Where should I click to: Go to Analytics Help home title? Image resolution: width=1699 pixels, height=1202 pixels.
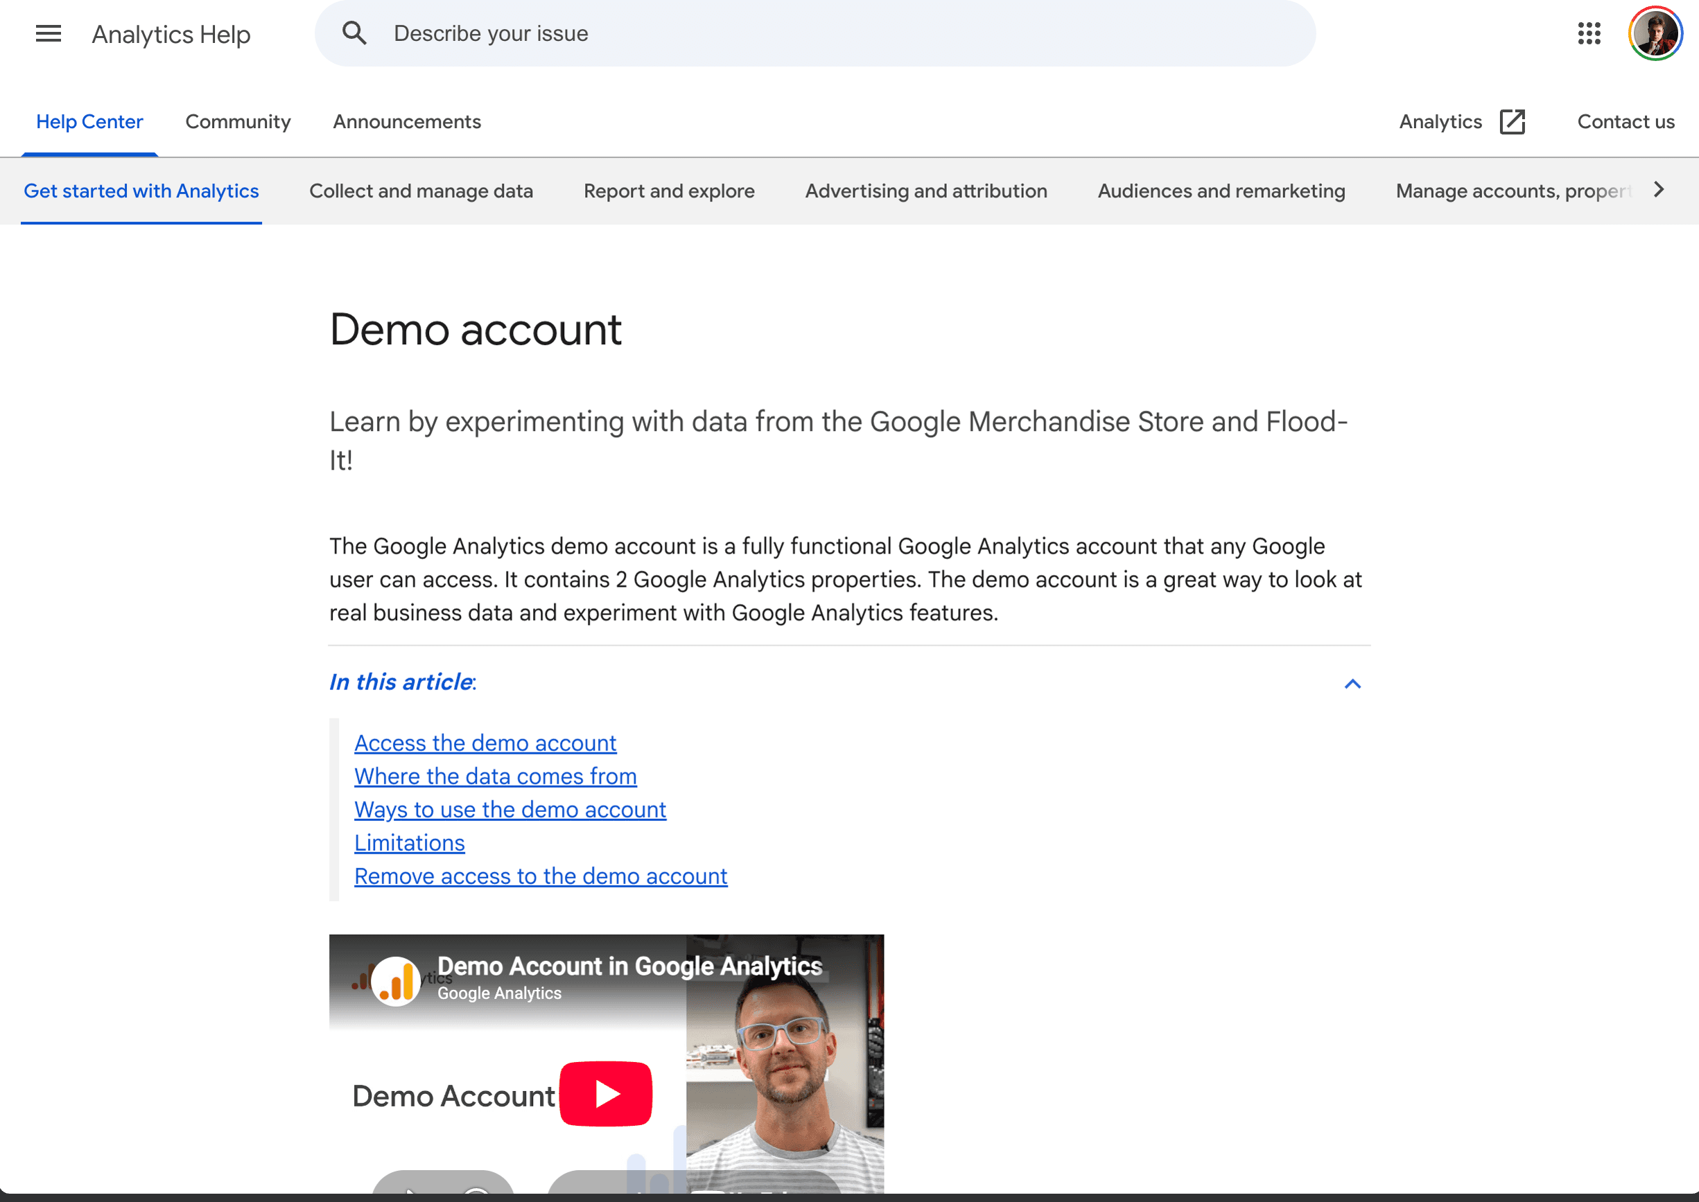pyautogui.click(x=171, y=34)
